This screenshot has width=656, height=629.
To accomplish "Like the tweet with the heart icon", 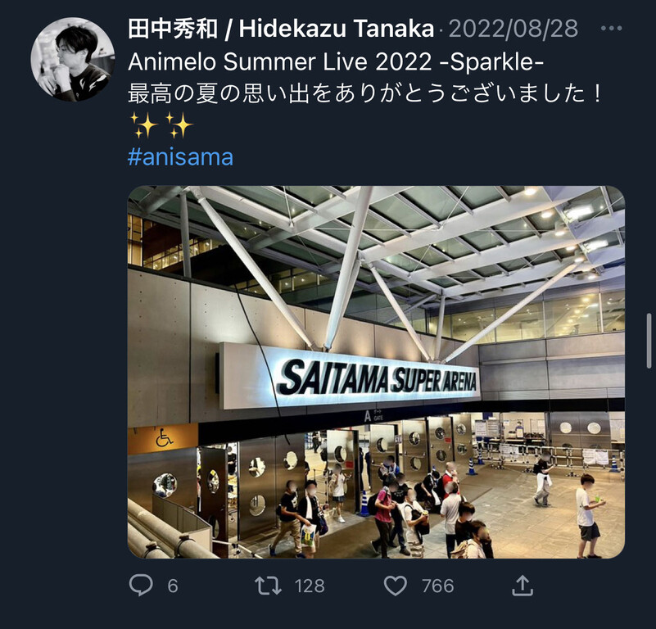I will click(396, 586).
